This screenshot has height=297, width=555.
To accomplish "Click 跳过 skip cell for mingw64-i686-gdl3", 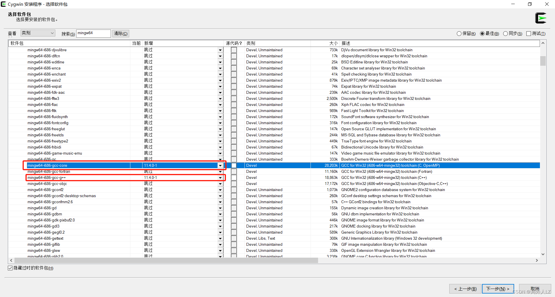I will pos(148,226).
